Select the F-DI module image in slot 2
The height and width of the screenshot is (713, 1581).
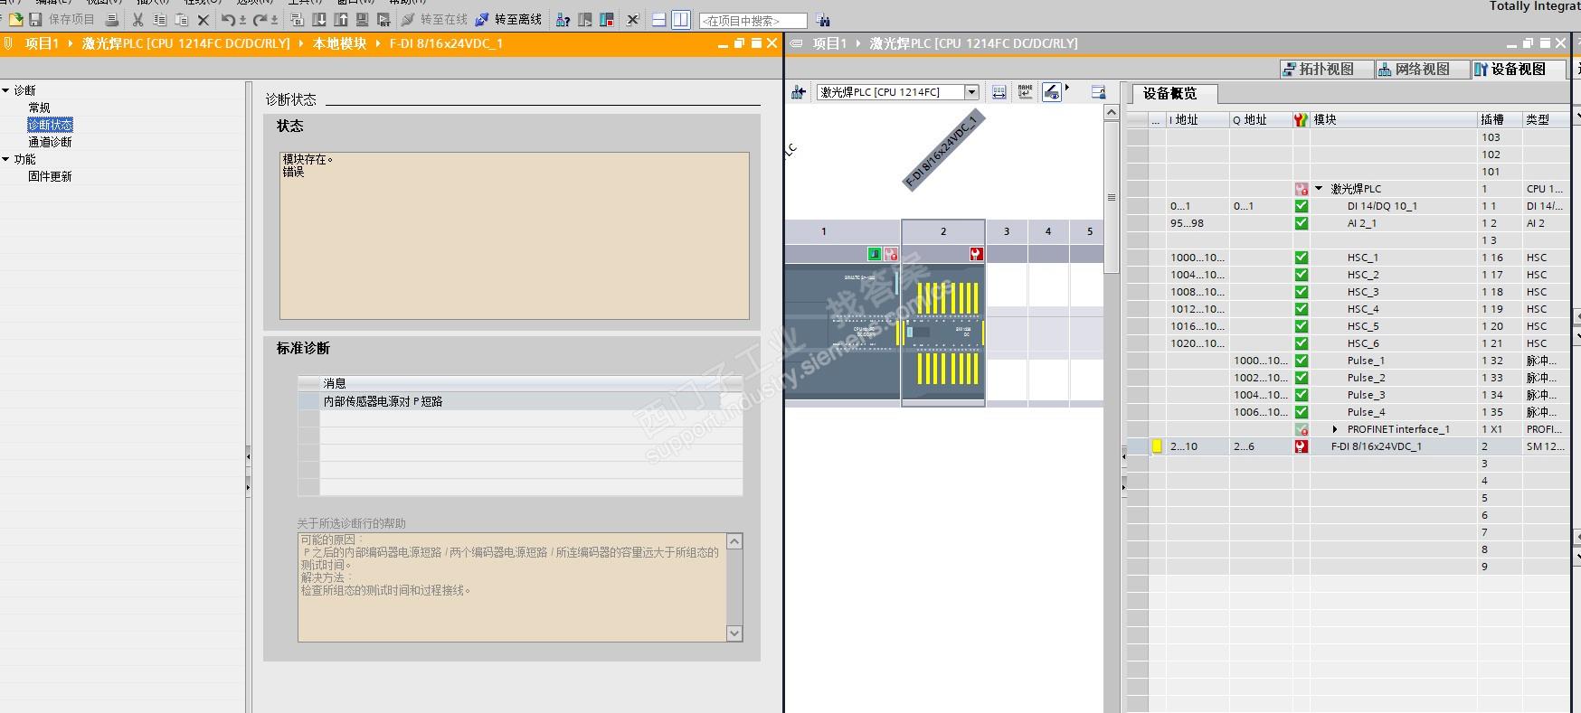943,333
